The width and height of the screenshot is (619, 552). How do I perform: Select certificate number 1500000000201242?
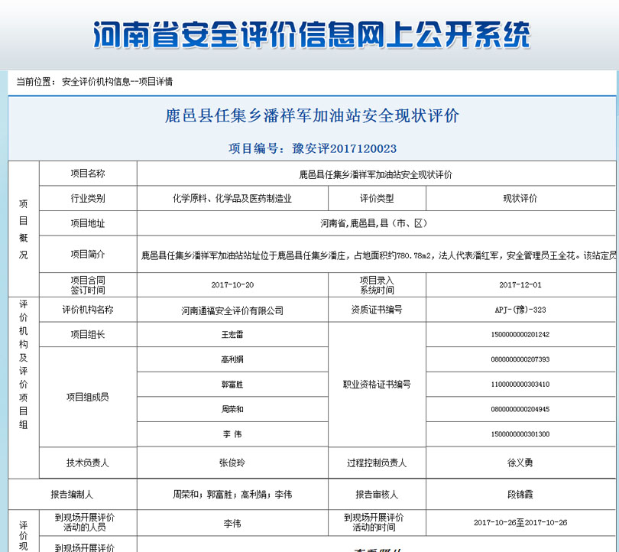520,334
